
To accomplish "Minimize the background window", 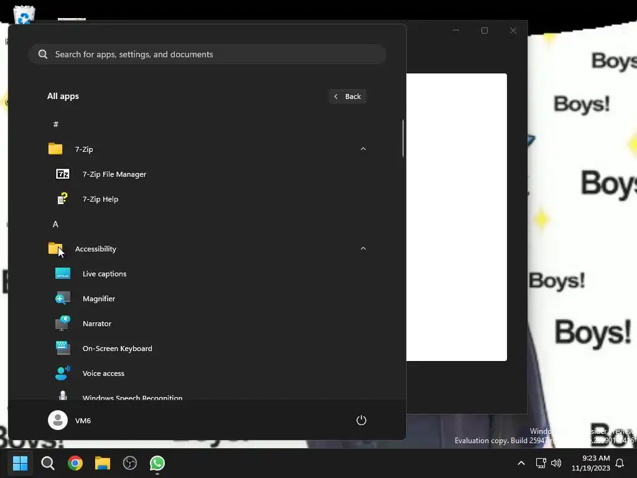I will click(456, 30).
